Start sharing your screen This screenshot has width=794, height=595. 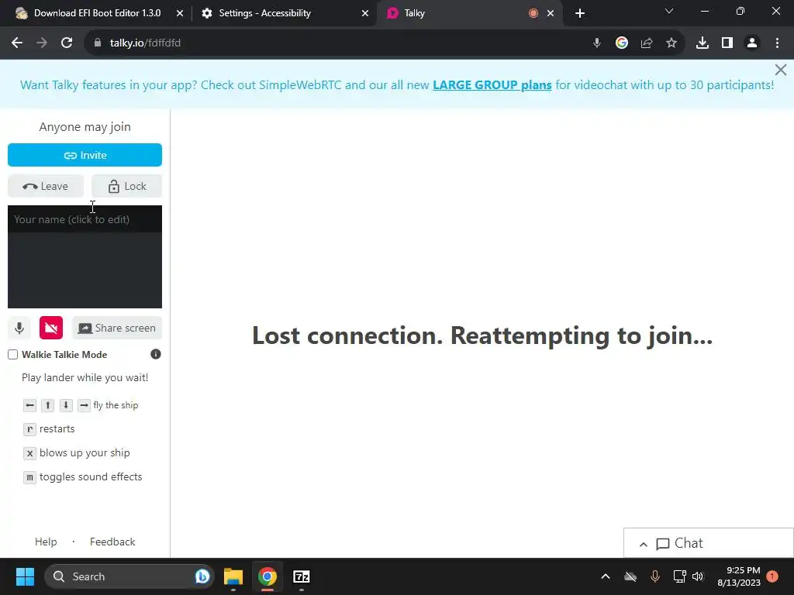117,328
